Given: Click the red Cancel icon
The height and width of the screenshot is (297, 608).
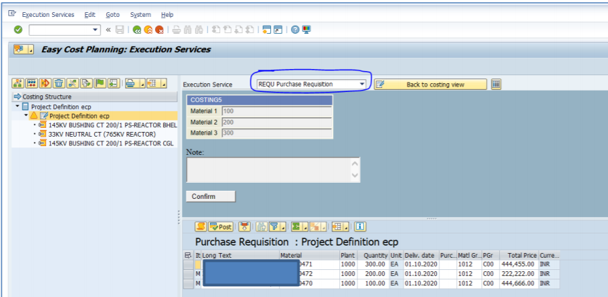Looking at the screenshot, I should [159, 29].
